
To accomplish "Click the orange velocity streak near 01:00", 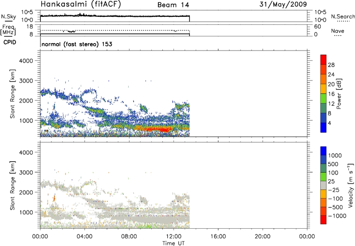I will 54,198.
